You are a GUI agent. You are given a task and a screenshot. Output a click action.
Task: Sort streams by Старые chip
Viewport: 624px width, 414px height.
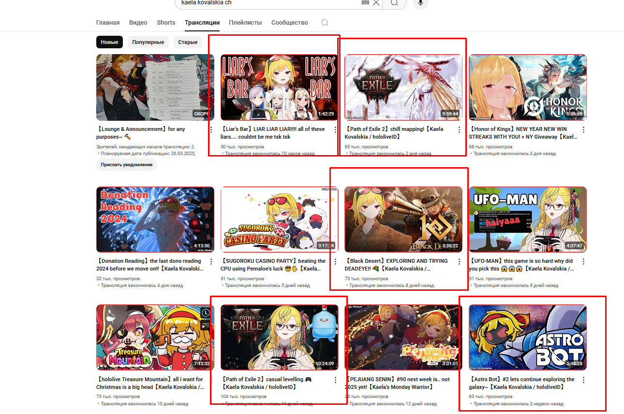point(188,42)
